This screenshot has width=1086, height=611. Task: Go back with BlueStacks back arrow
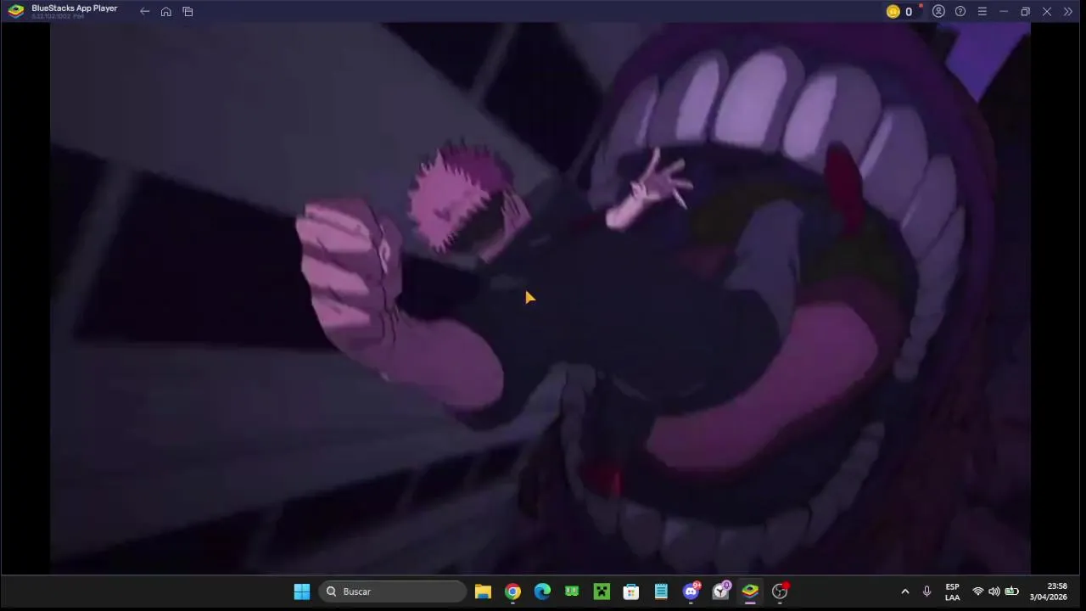pos(144,12)
